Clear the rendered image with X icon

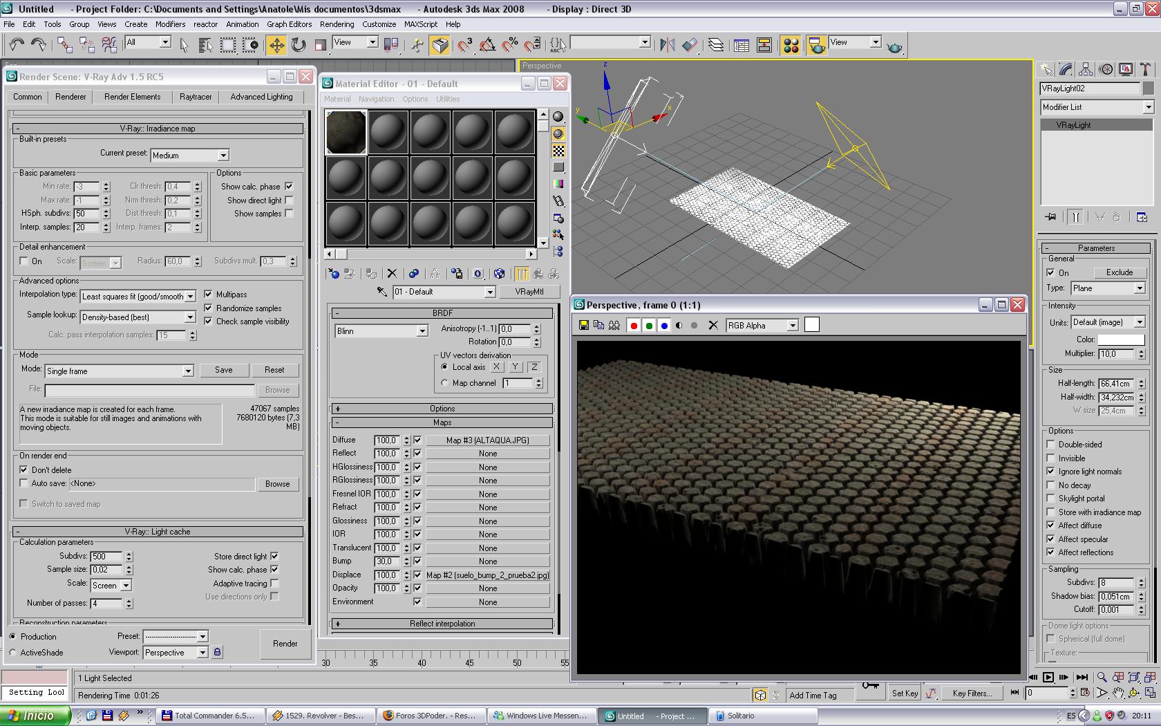[x=713, y=325]
